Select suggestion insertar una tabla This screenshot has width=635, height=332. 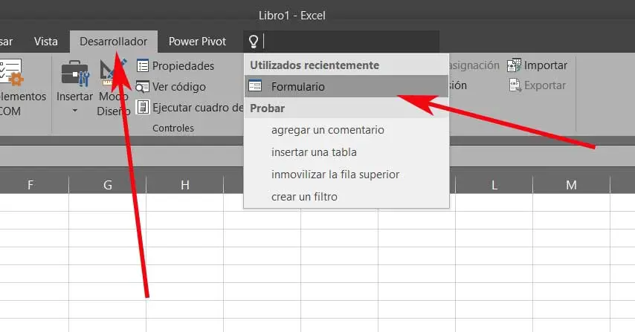314,152
